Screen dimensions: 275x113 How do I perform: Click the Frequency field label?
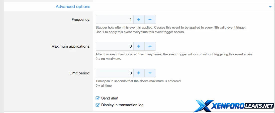pyautogui.click(x=81, y=20)
